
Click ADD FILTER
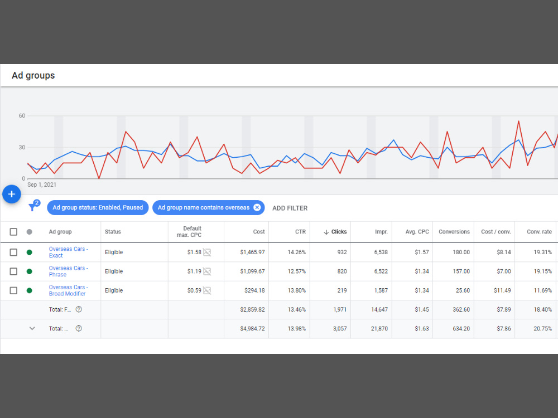pyautogui.click(x=290, y=208)
